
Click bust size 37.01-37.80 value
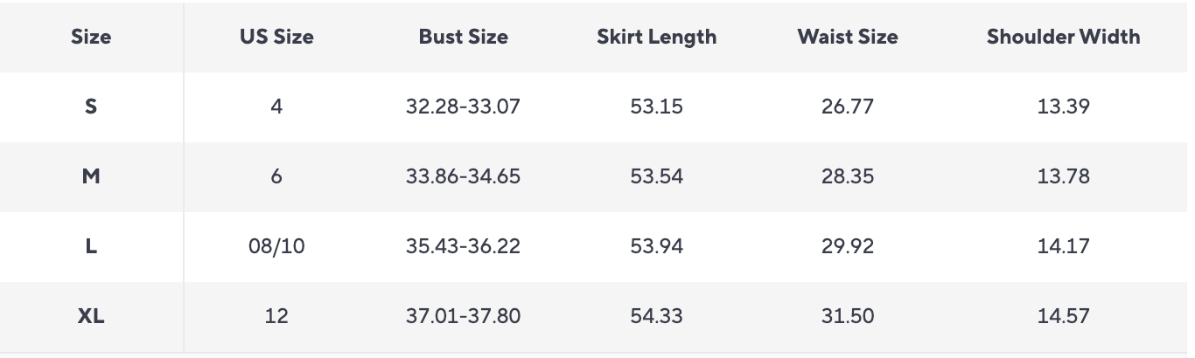point(463,316)
